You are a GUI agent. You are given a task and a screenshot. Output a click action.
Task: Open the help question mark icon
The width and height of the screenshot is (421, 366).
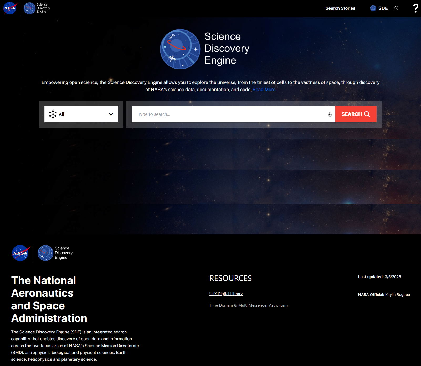pyautogui.click(x=415, y=8)
